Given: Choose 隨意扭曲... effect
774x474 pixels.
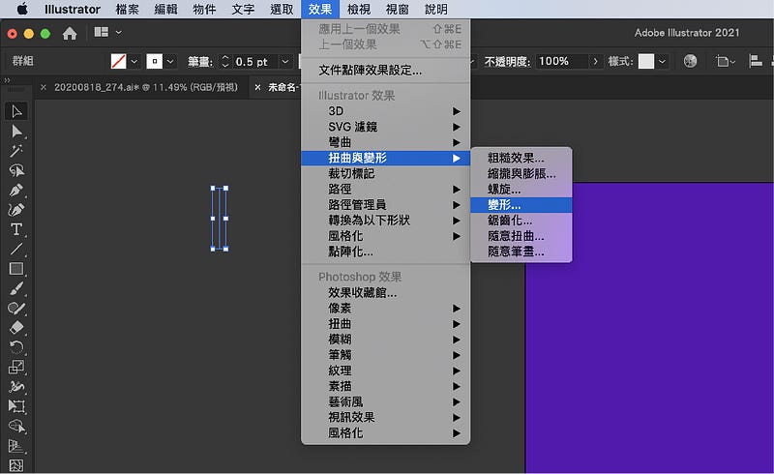Looking at the screenshot, I should point(521,236).
